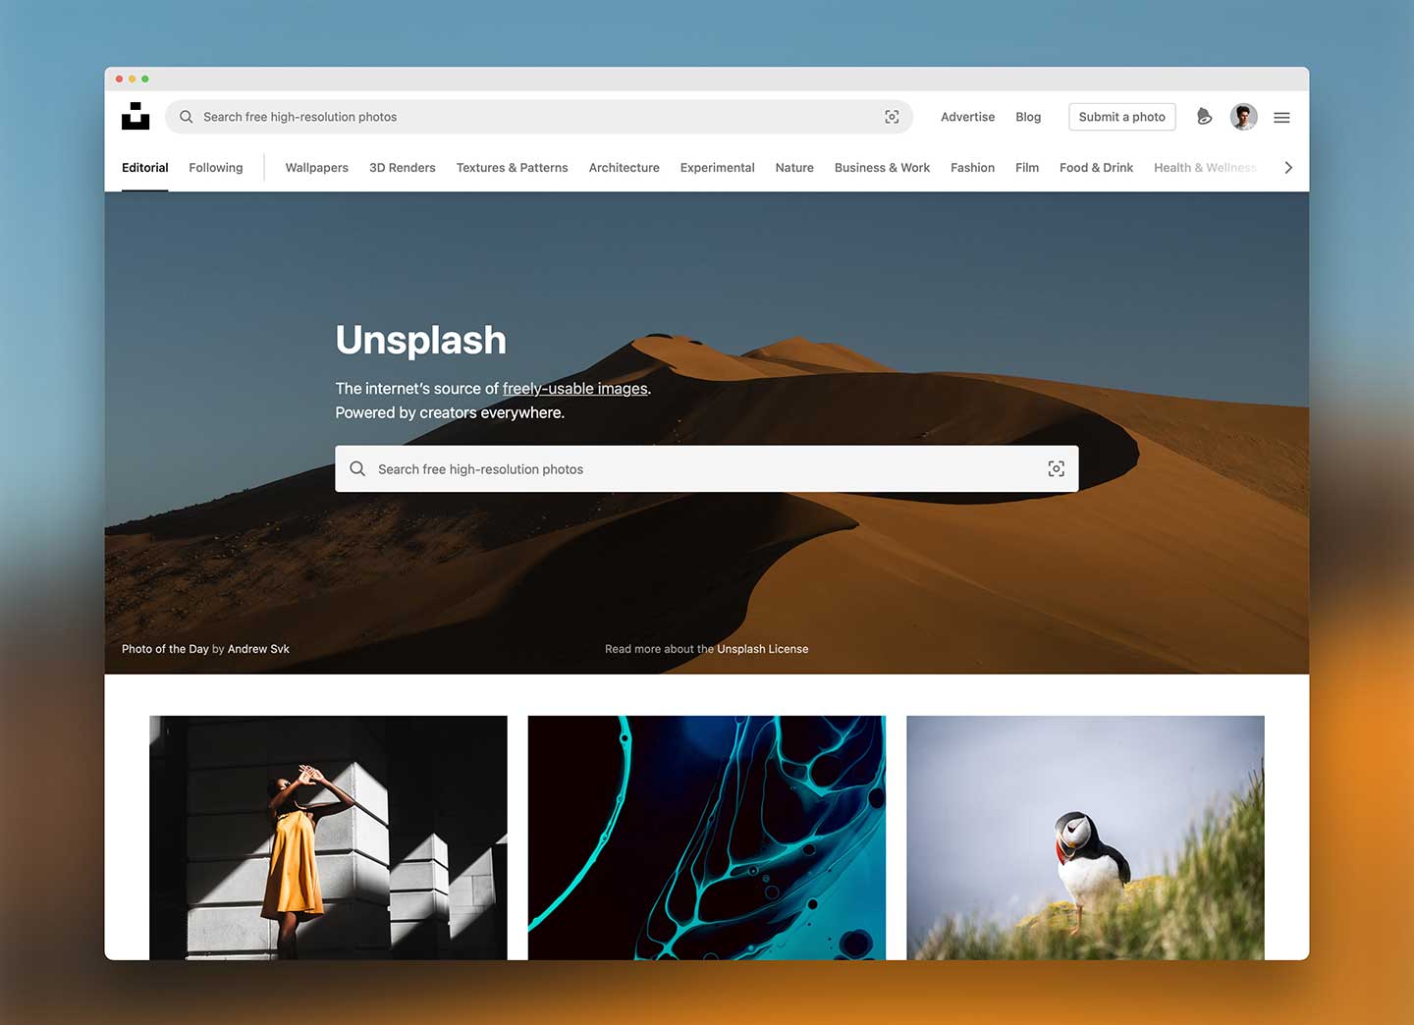Select the Wallpapers category

[316, 168]
